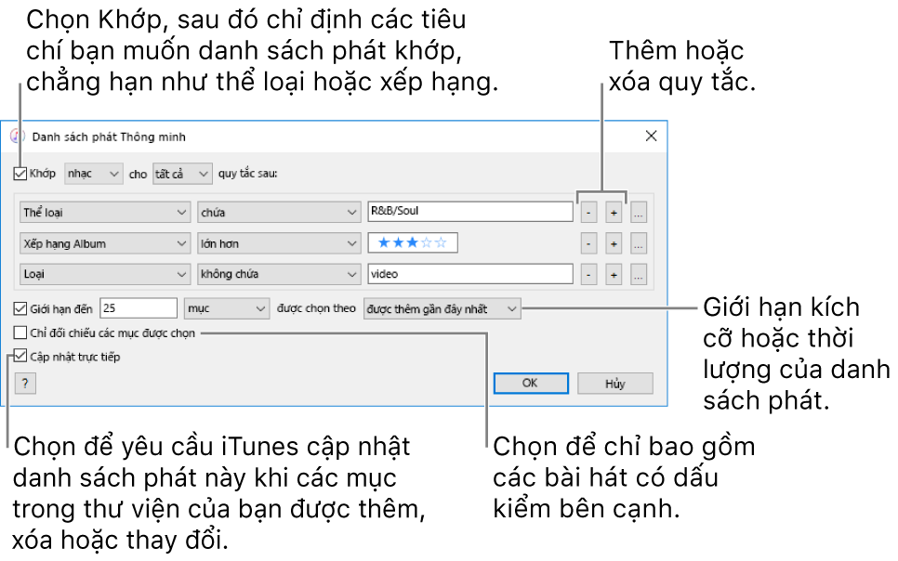
Task: Enable Chỉ đối chiếu các mục được chọn
Action: point(20,333)
